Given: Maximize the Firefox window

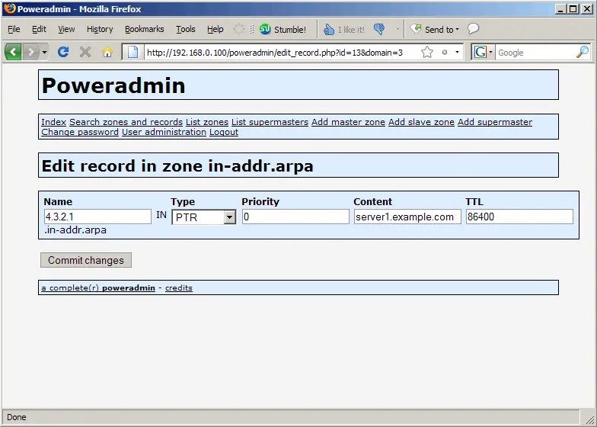Looking at the screenshot, I should pos(573,9).
